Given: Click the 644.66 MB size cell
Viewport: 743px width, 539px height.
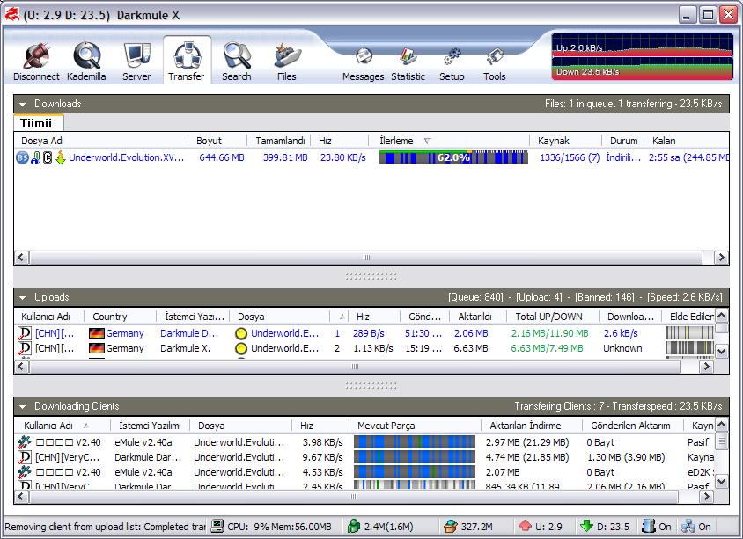Looking at the screenshot, I should pyautogui.click(x=222, y=157).
